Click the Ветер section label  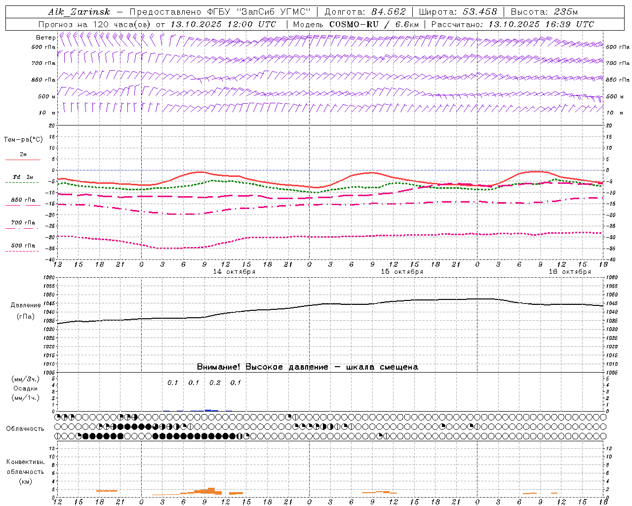[46, 38]
